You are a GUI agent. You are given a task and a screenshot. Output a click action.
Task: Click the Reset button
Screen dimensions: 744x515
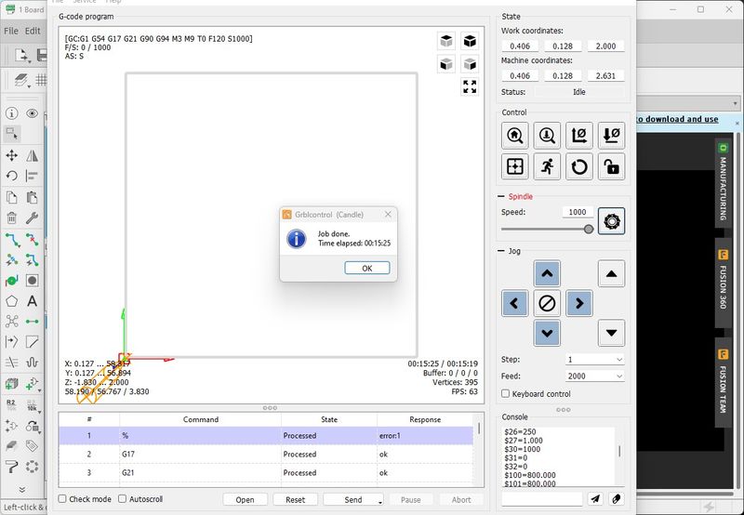coord(295,499)
